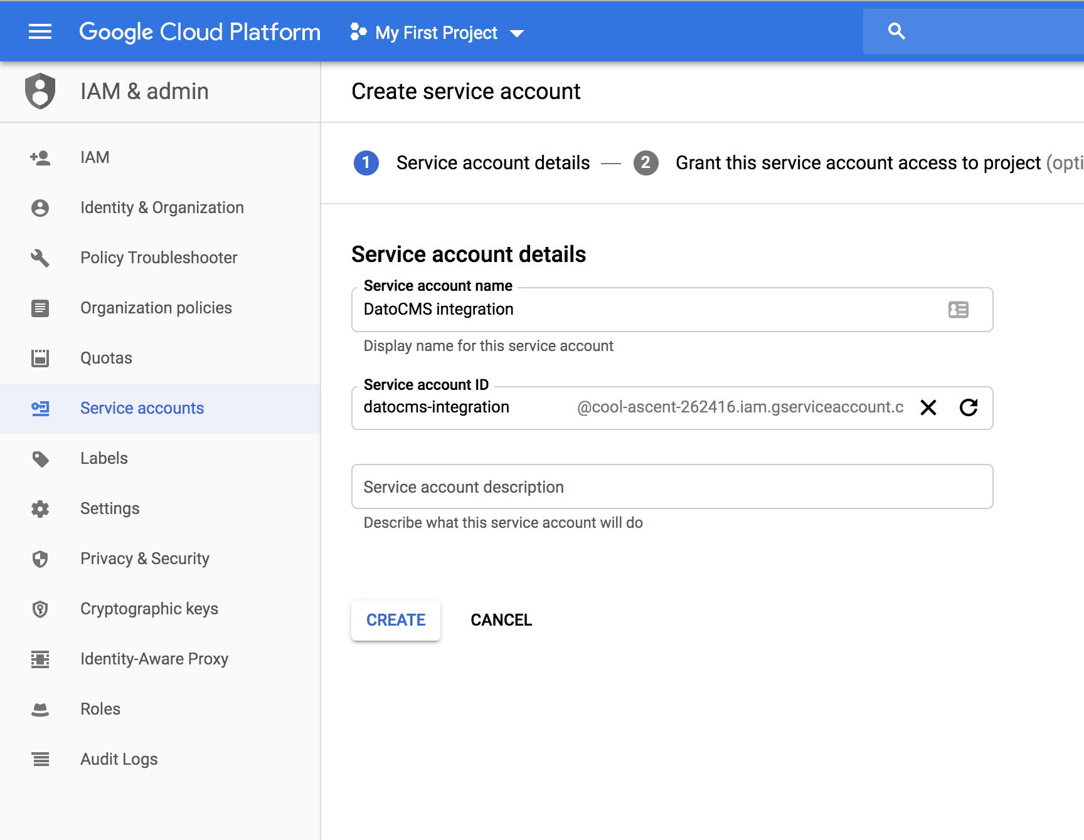Click the Labels tag icon
The width and height of the screenshot is (1084, 840).
coord(40,459)
